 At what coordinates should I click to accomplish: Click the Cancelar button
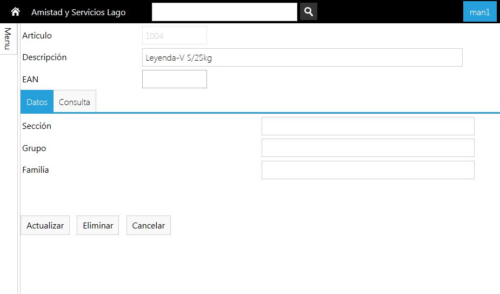coord(149,225)
